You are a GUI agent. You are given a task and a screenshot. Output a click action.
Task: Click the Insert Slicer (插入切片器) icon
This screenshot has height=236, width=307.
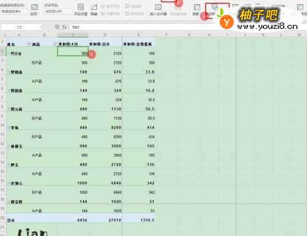158,10
